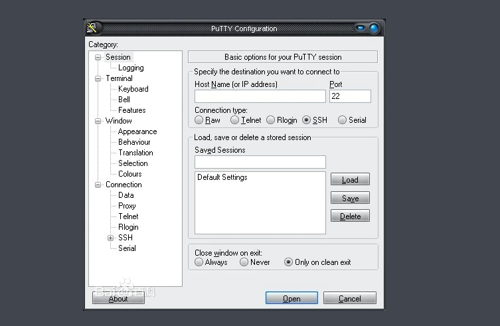
Task: Open the Serial category in tree
Action: tap(127, 248)
